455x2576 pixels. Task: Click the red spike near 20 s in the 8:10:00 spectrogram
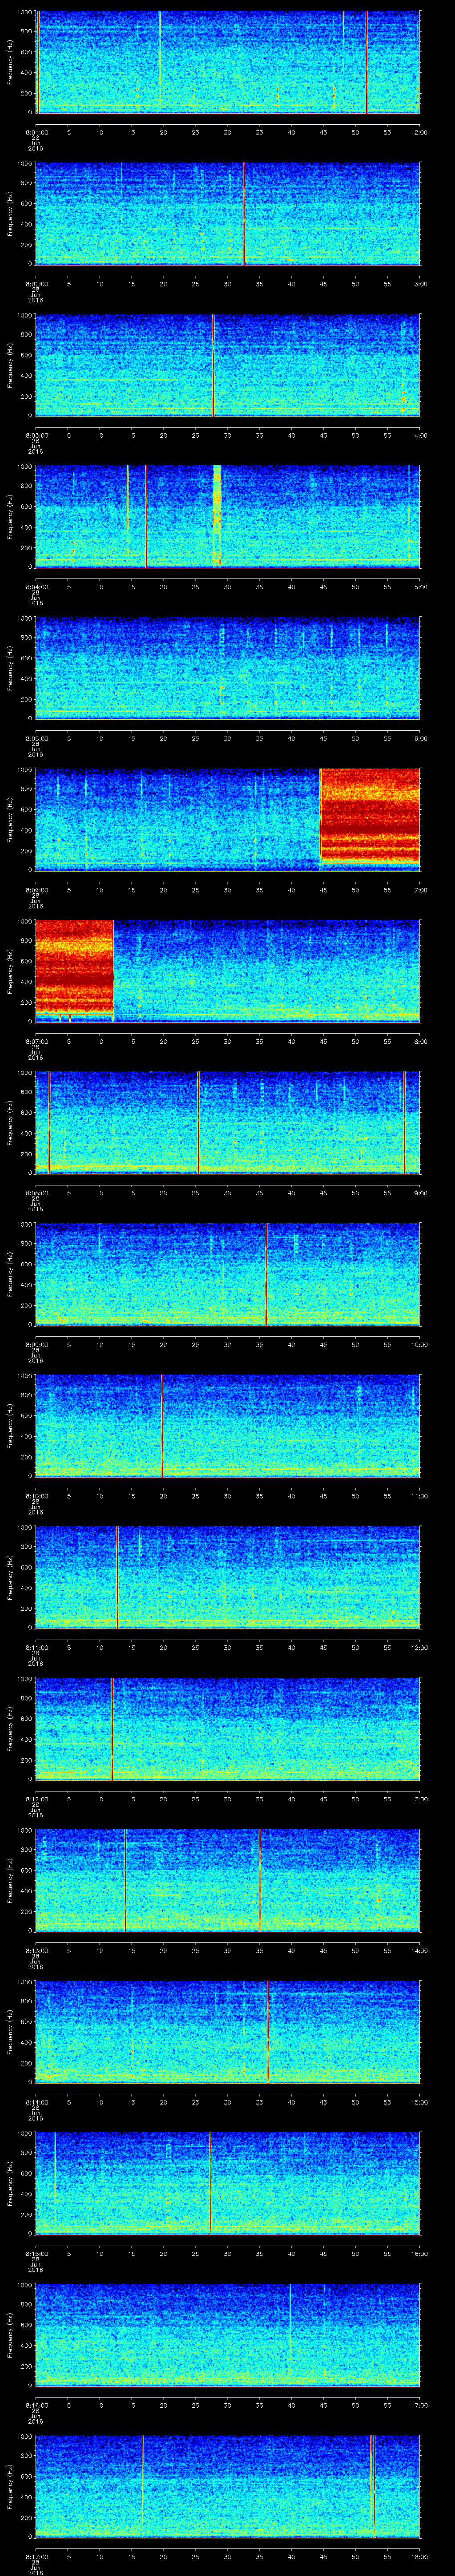click(162, 1426)
